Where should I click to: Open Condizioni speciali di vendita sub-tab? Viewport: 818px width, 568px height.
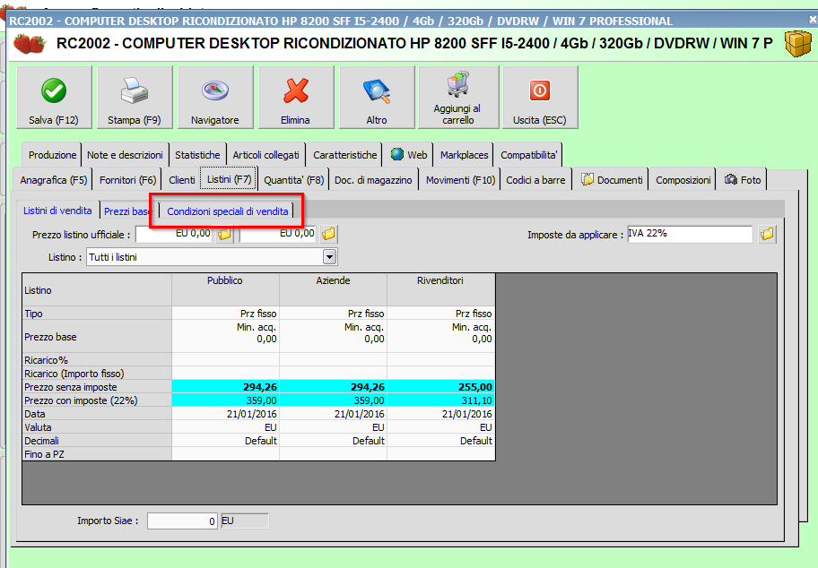coord(228,211)
